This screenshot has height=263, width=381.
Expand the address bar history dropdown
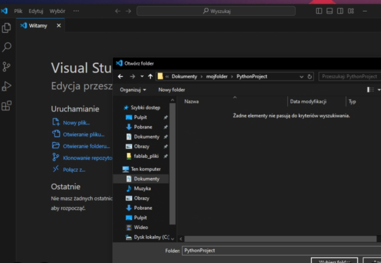[x=301, y=77]
